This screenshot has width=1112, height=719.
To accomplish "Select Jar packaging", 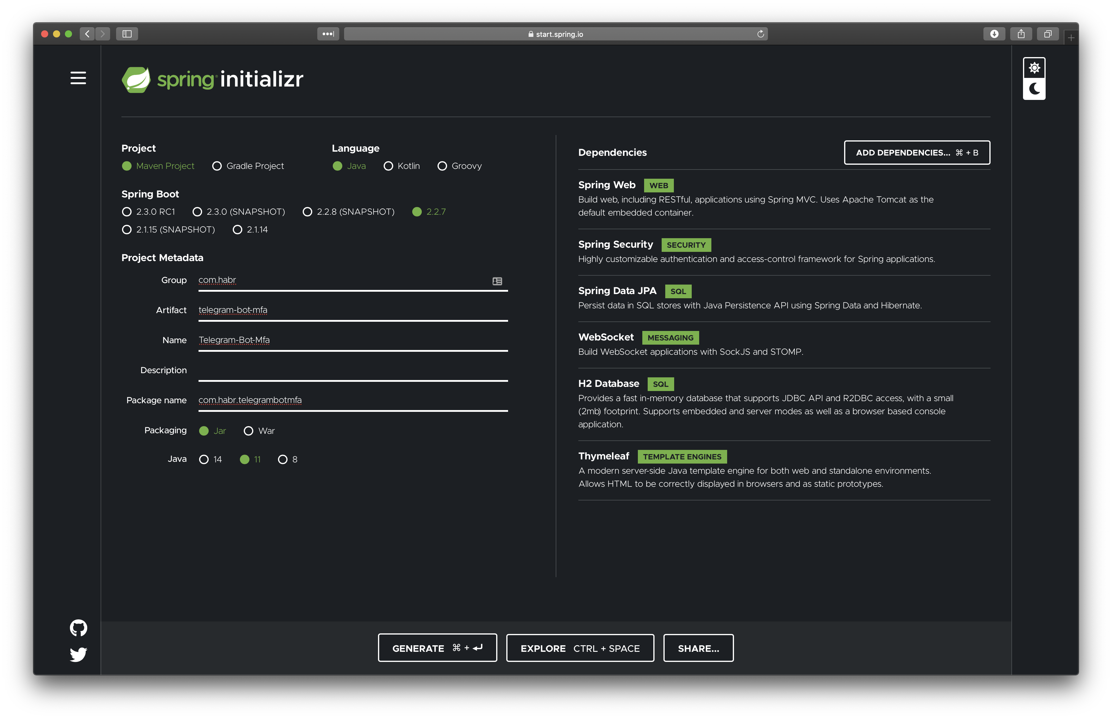I will 212,431.
